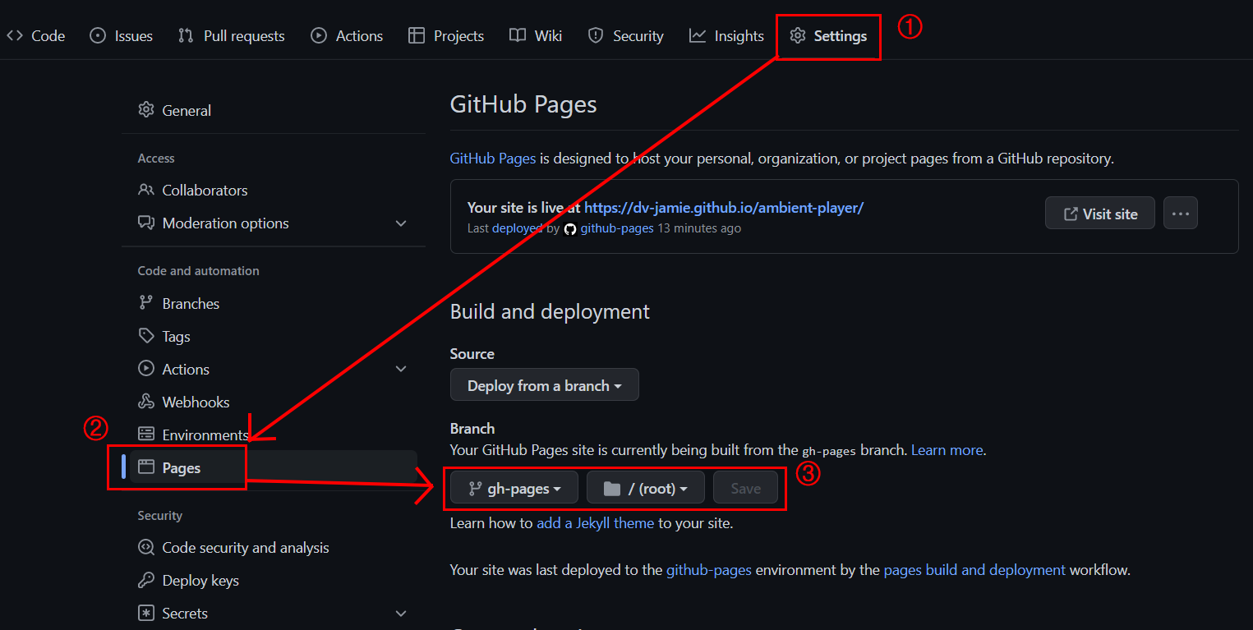Open the Pull requests tab
The image size is (1253, 630).
(231, 35)
